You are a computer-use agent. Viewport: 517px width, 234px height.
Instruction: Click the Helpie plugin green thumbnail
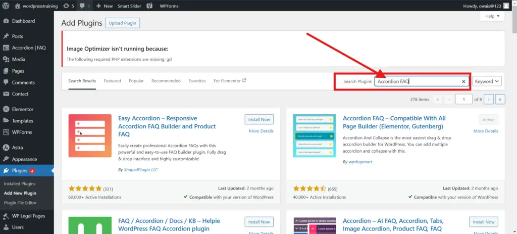(x=90, y=225)
